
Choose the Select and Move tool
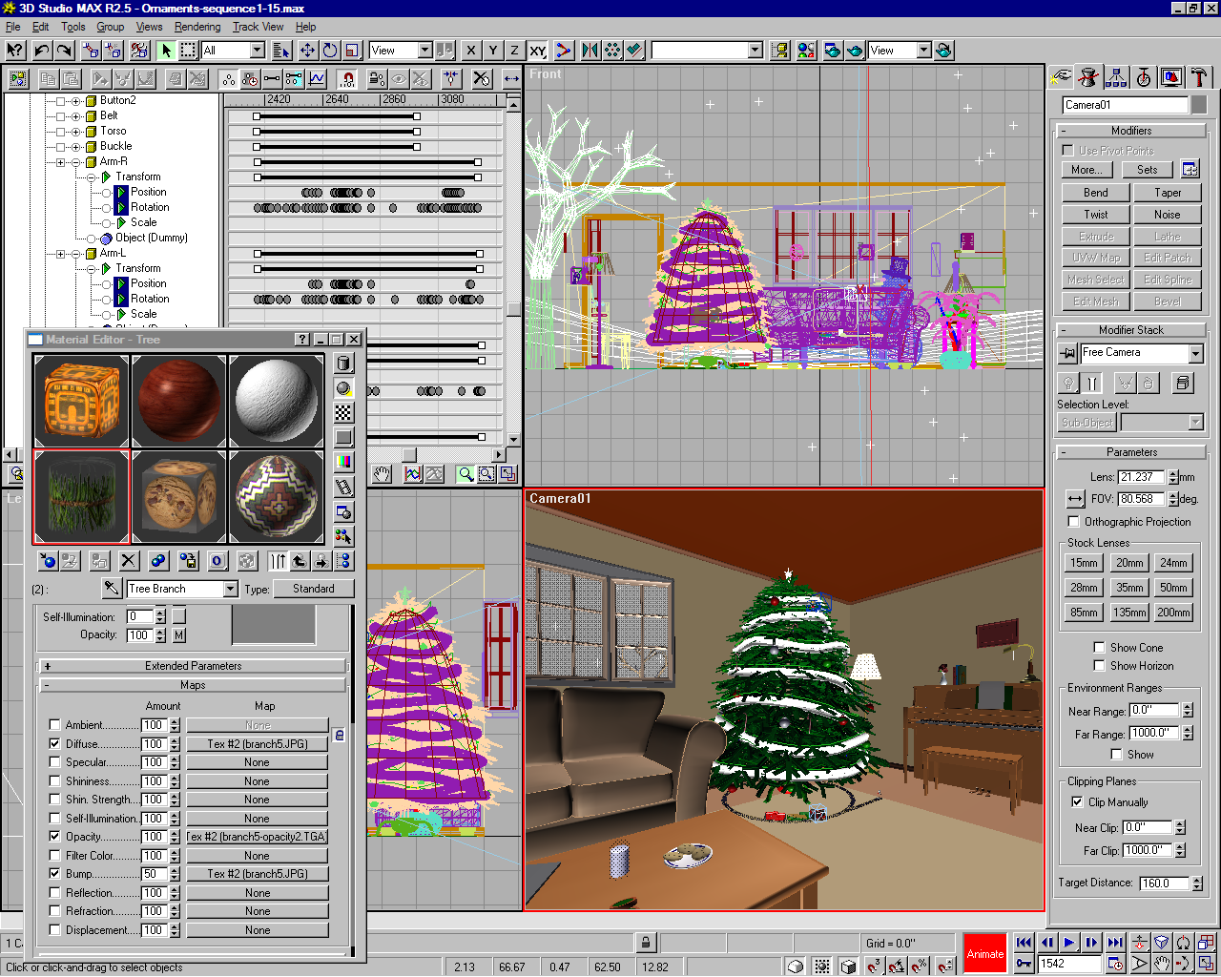pos(307,51)
